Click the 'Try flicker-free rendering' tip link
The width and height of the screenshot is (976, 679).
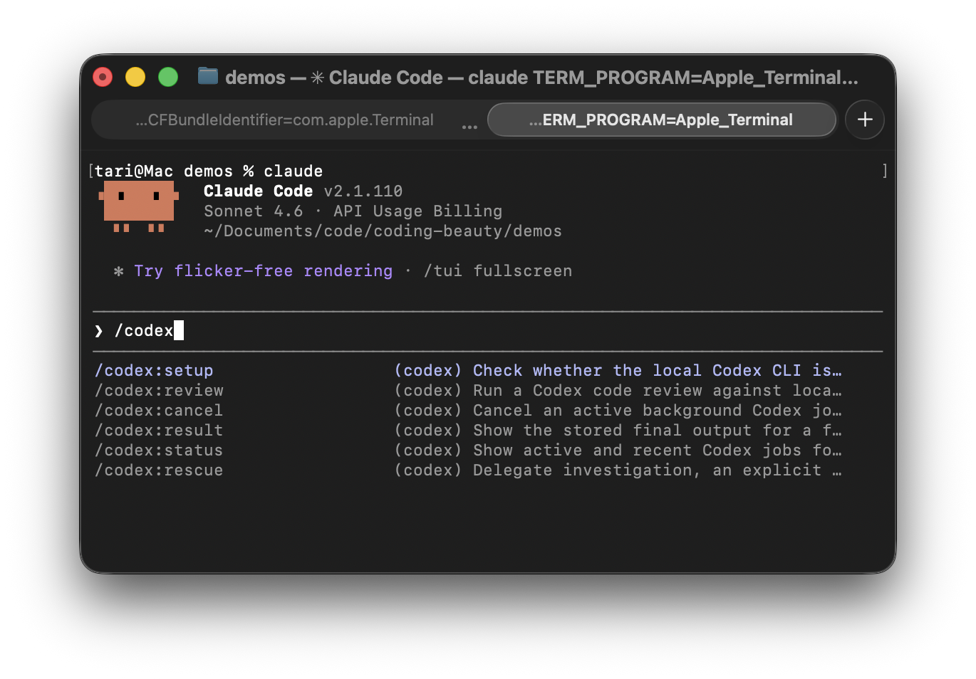263,271
